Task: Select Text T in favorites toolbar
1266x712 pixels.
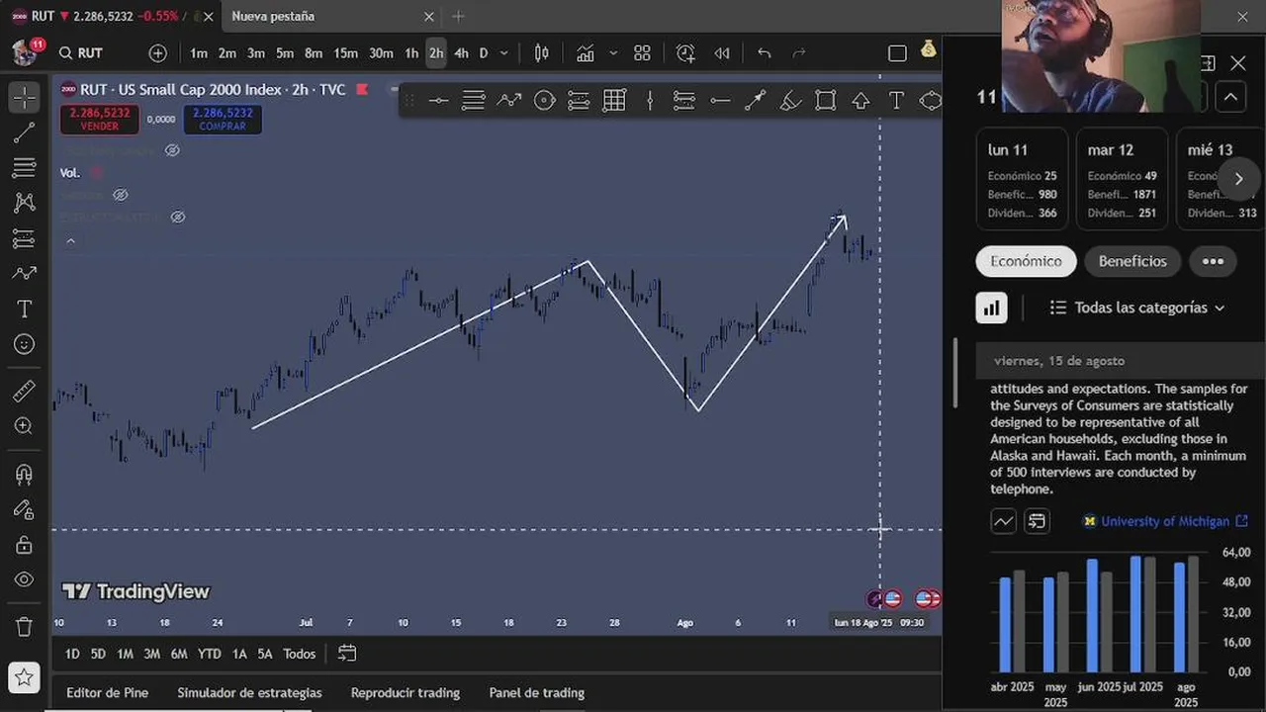Action: [x=896, y=101]
